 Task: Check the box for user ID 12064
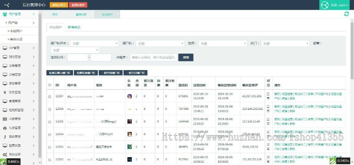50,135
